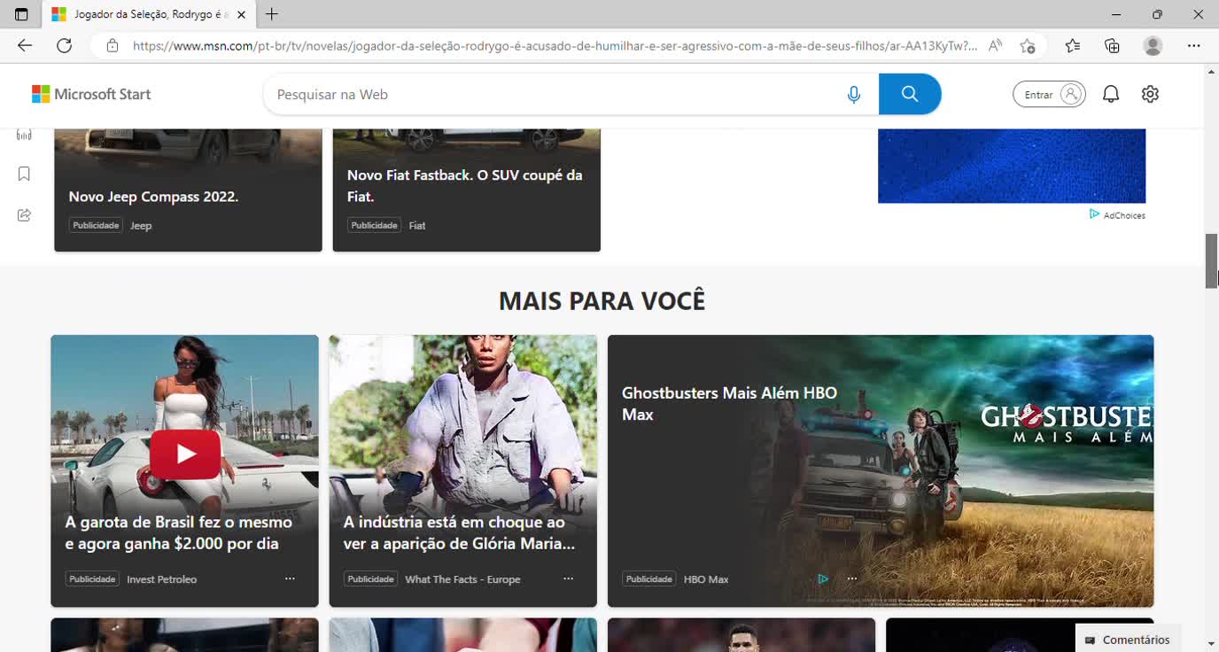Click the bookmark save icon in sidebar

pos(24,174)
